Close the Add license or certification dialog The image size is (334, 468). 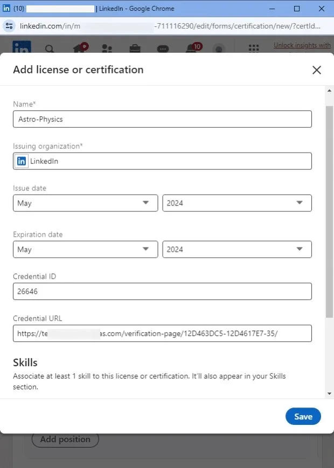pyautogui.click(x=316, y=70)
